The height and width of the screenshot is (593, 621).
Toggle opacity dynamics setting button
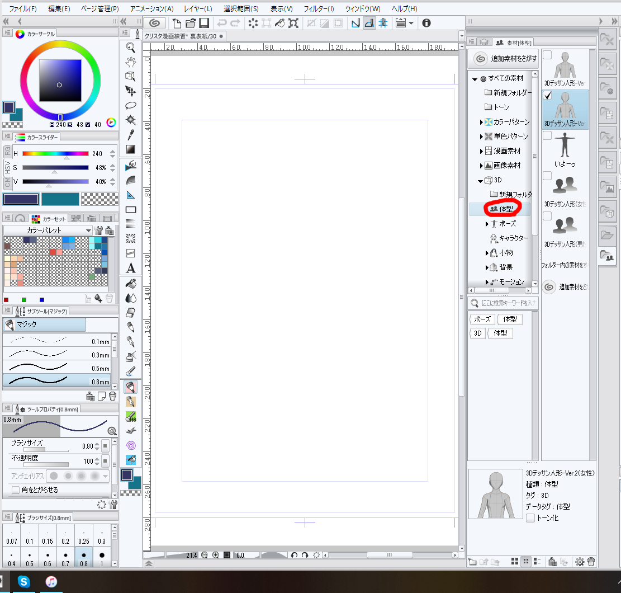pos(105,461)
